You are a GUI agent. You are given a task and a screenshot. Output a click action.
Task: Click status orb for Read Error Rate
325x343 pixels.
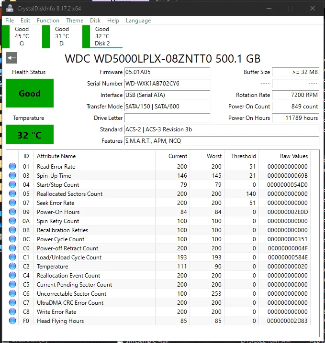click(12, 166)
